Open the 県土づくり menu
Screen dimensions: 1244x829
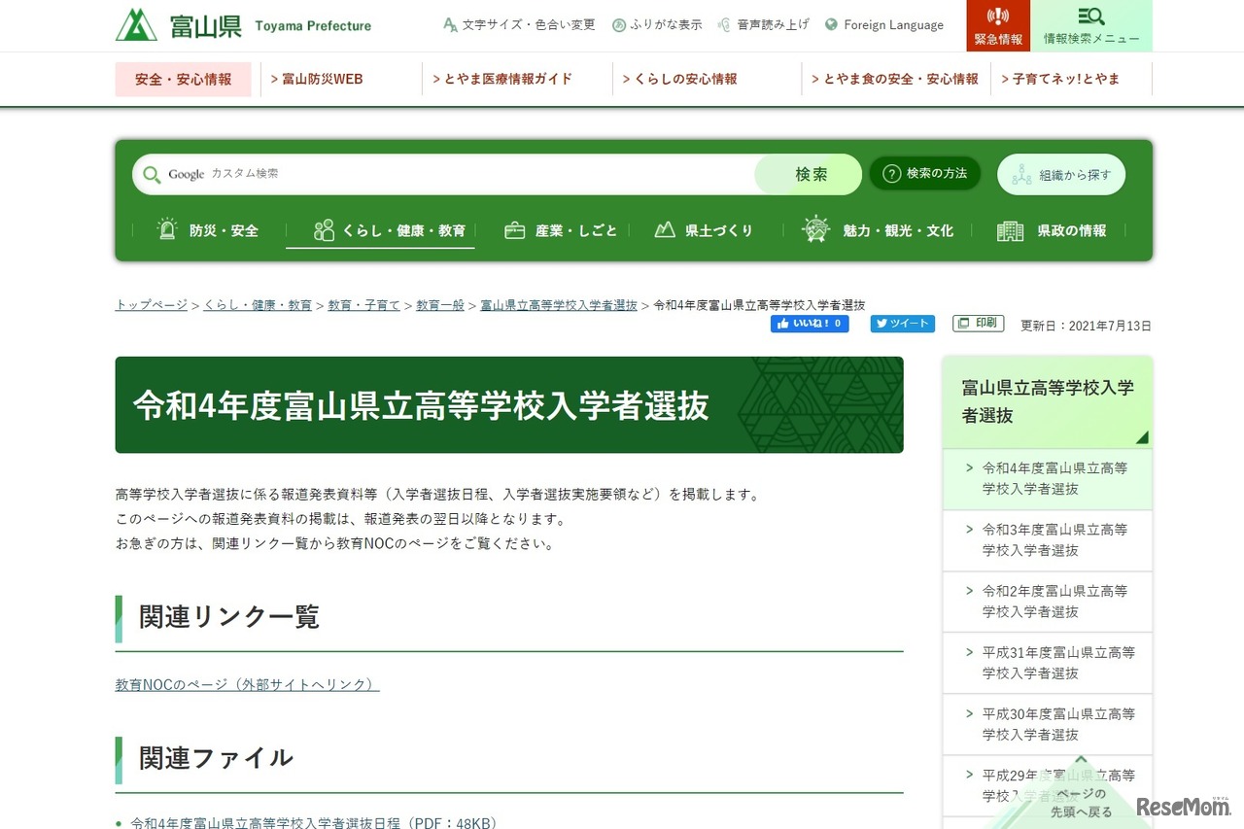pyautogui.click(x=705, y=230)
